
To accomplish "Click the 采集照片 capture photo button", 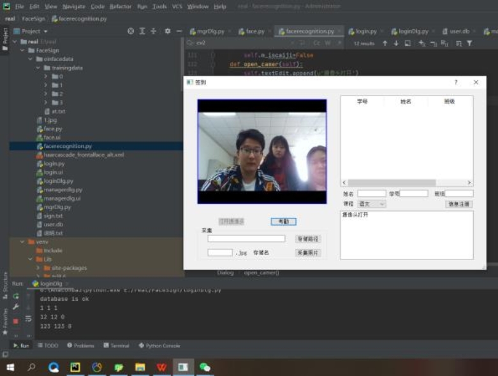I will (308, 253).
